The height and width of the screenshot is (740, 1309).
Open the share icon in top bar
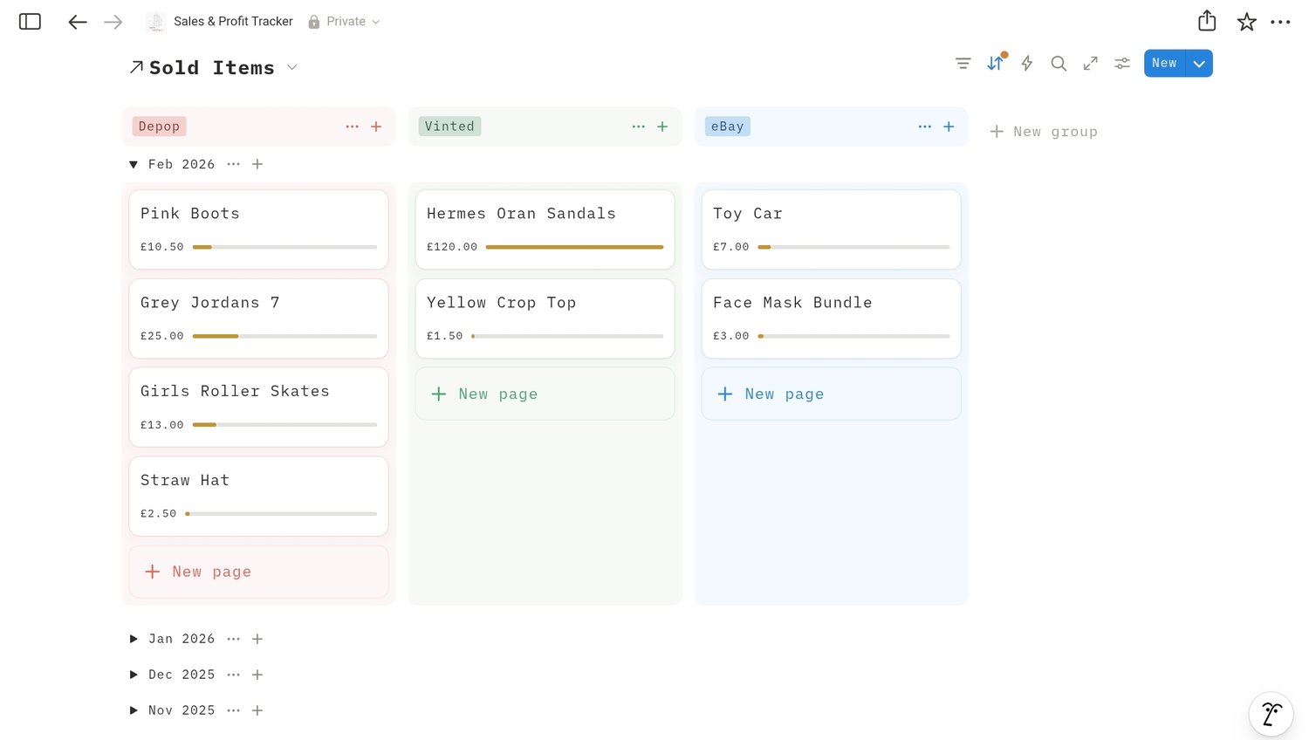1207,21
